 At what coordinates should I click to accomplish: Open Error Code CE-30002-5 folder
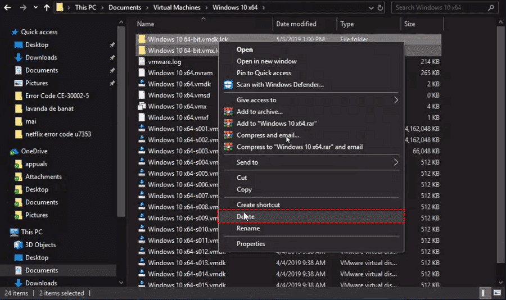57,96
